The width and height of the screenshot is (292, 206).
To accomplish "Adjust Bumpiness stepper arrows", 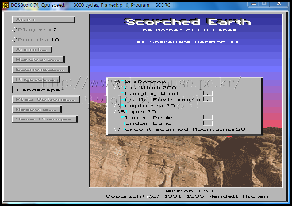I will tap(117, 106).
